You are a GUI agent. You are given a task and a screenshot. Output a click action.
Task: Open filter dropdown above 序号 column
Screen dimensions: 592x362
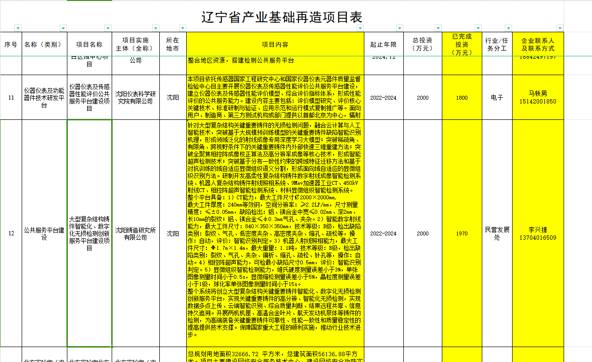18,28
